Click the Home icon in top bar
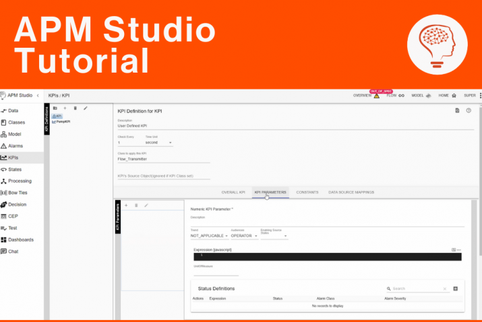Screen dimensions: 482x322 click(x=454, y=95)
